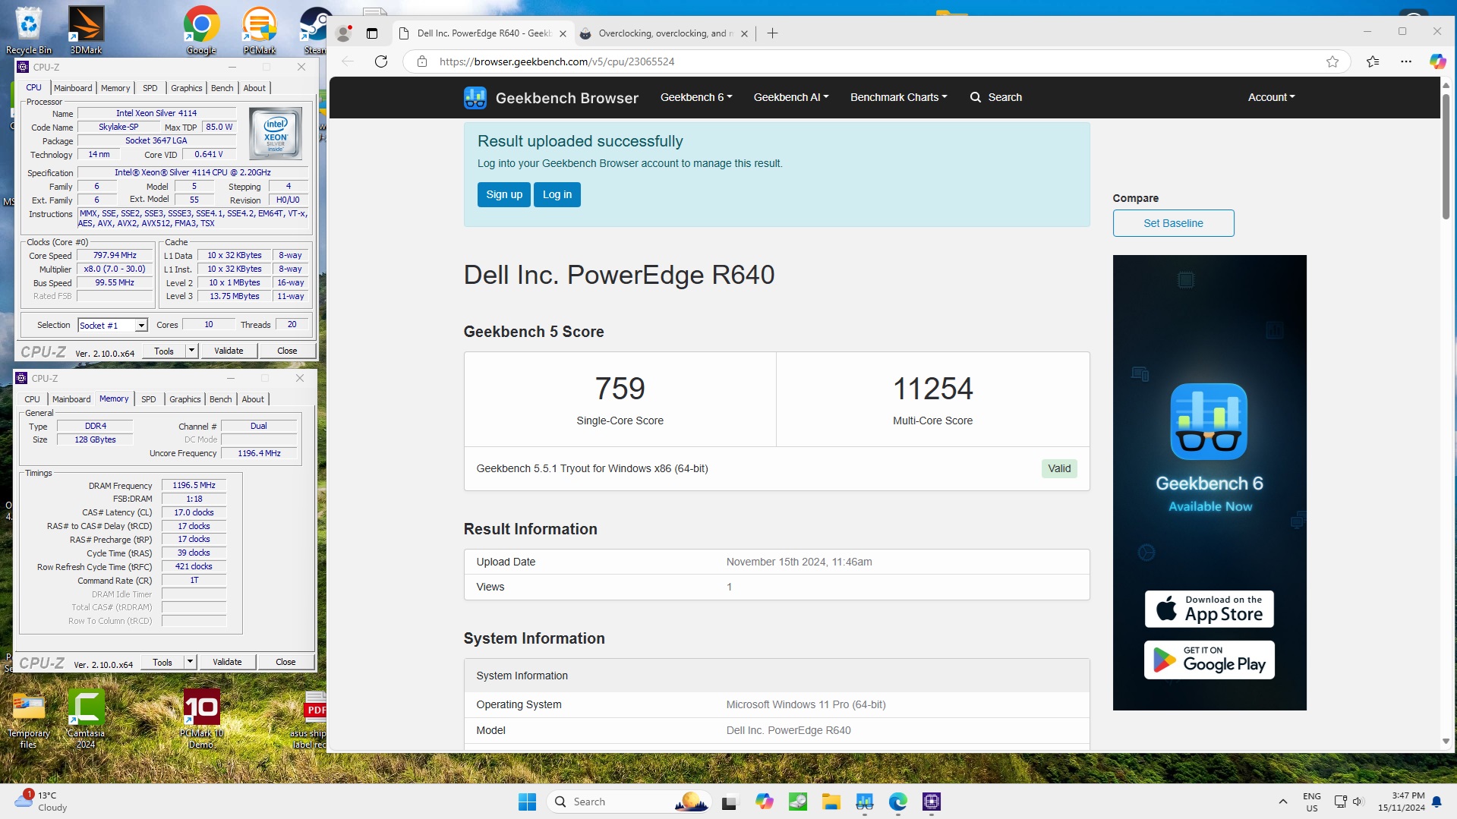
Task: Click the ENG US language indicator
Action: 1312,802
